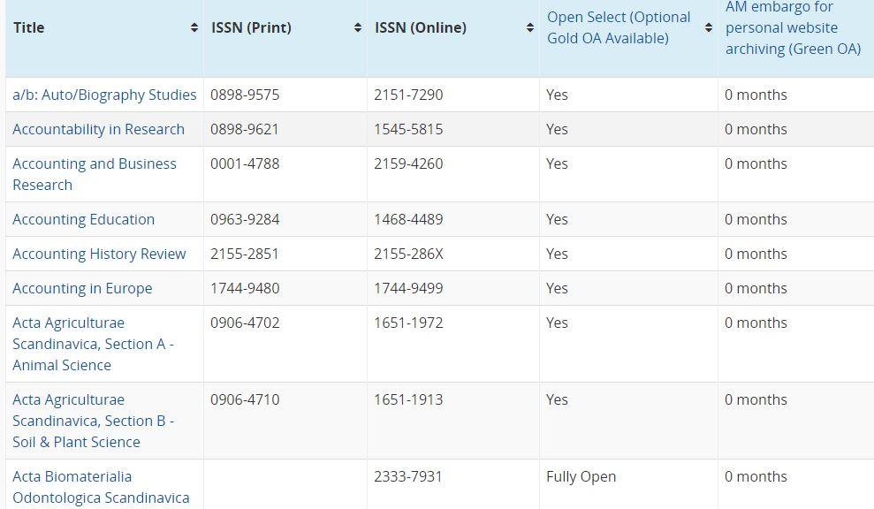Viewport: 874px width, 509px height.
Task: Click Yes in Accounting History Review row
Action: 557,254
